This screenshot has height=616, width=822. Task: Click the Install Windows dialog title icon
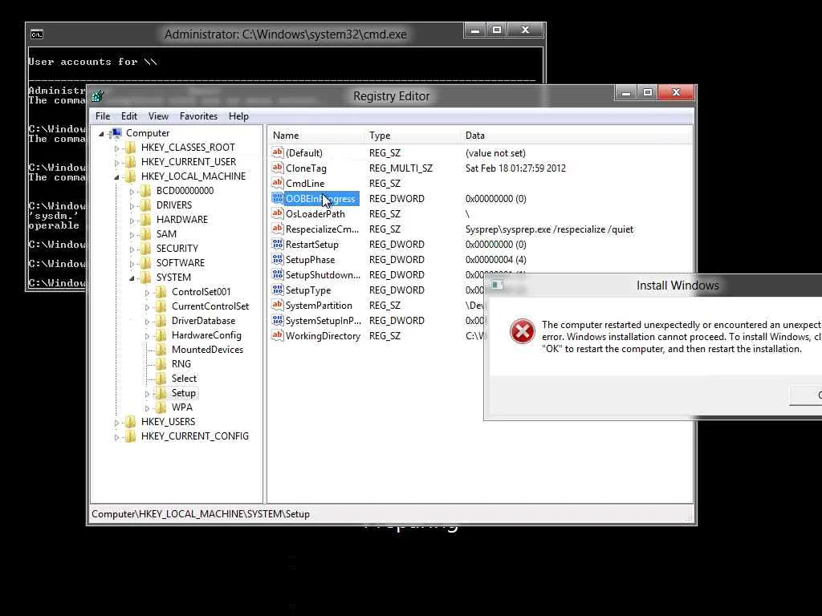pyautogui.click(x=497, y=285)
